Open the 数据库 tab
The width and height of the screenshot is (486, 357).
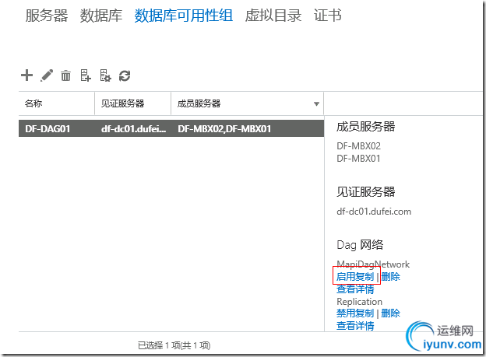101,16
